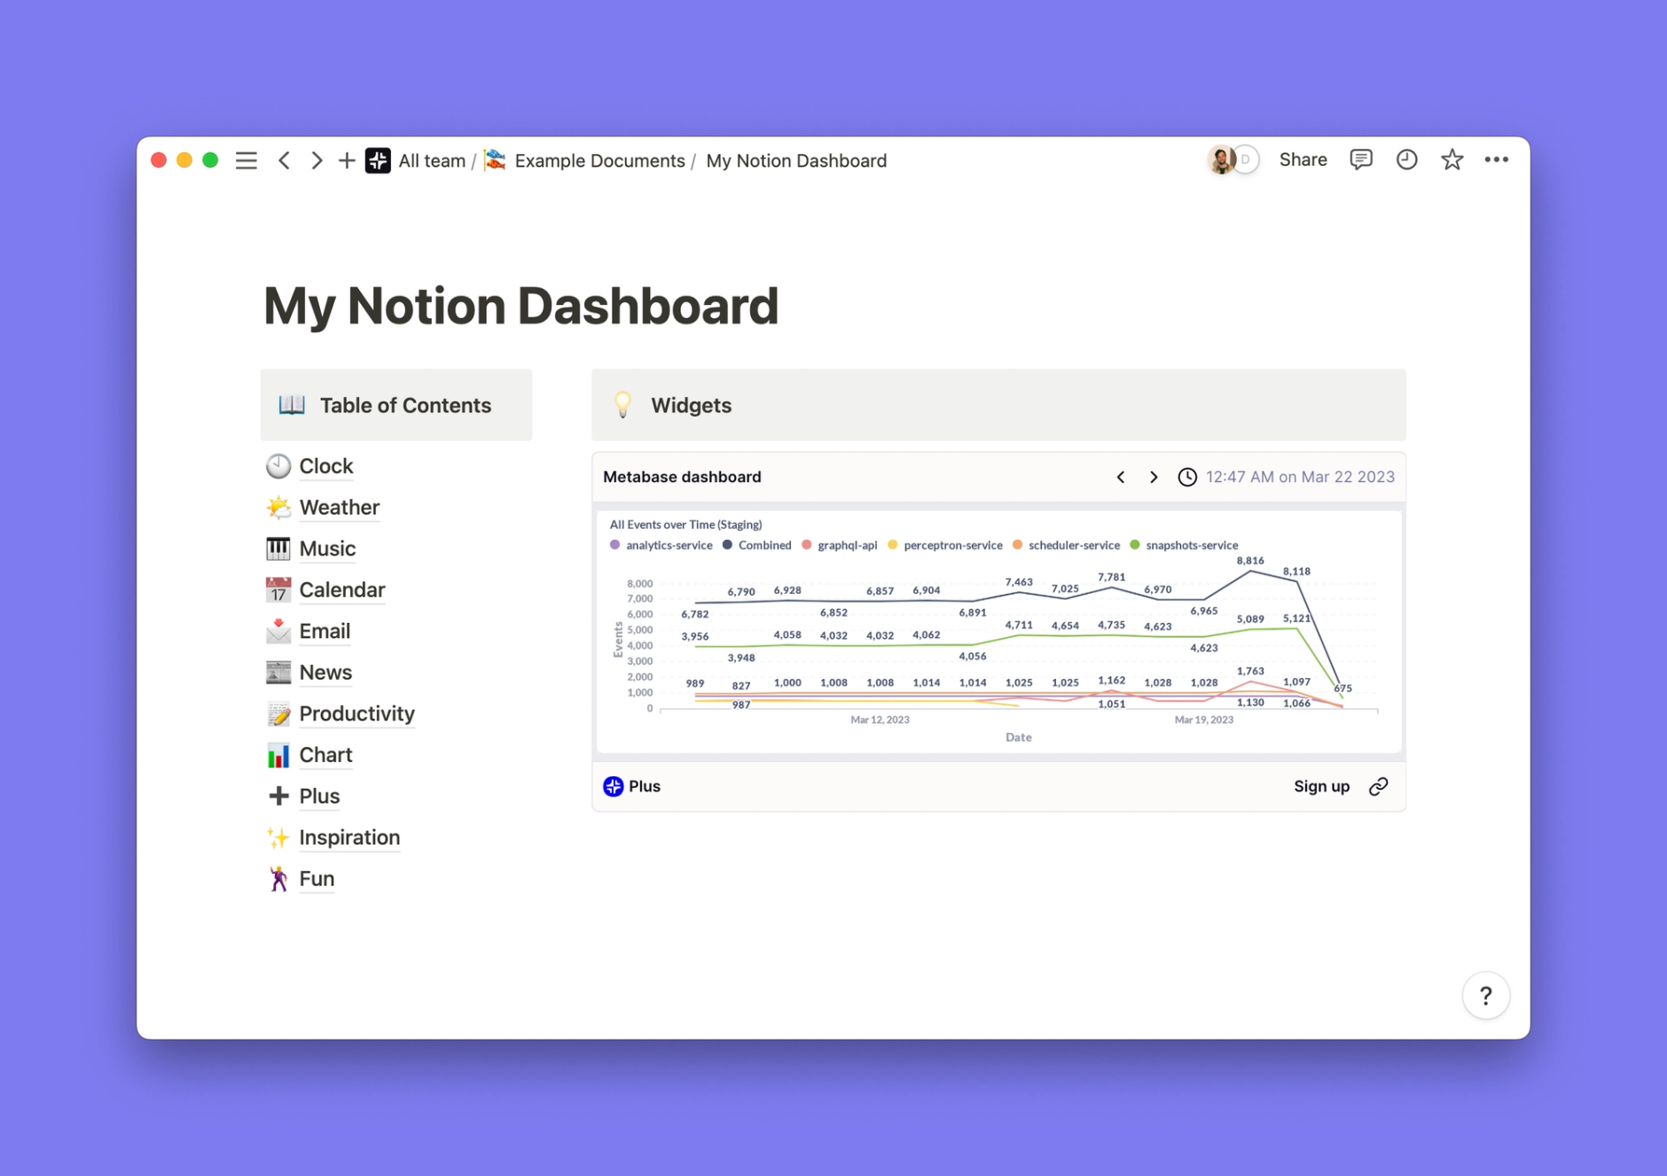The width and height of the screenshot is (1667, 1176).
Task: Click the red close window button
Action: (159, 160)
